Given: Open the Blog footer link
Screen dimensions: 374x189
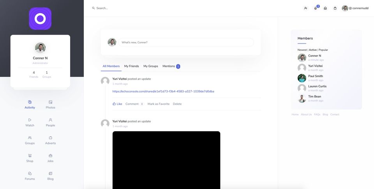Looking at the screenshot, I should [325, 114].
